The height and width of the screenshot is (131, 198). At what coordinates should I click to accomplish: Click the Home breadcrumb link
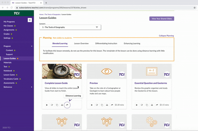click(41, 15)
